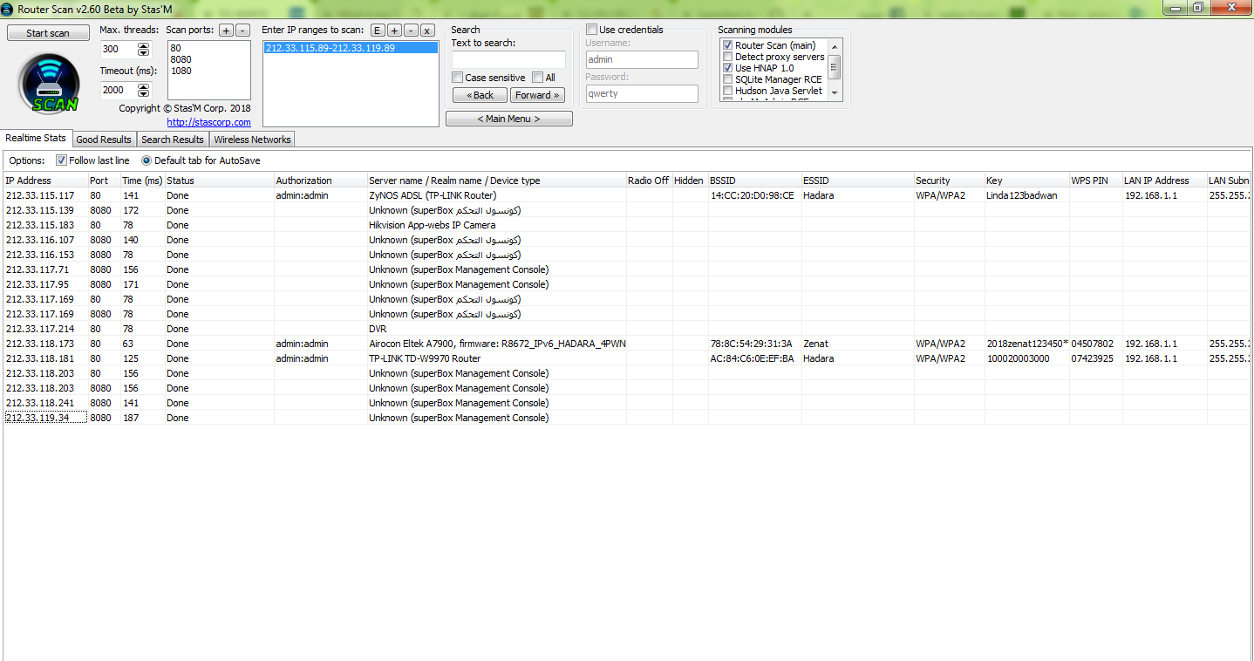Remove IP range with minus button
Viewport: 1254px width, 661px height.
(x=411, y=31)
